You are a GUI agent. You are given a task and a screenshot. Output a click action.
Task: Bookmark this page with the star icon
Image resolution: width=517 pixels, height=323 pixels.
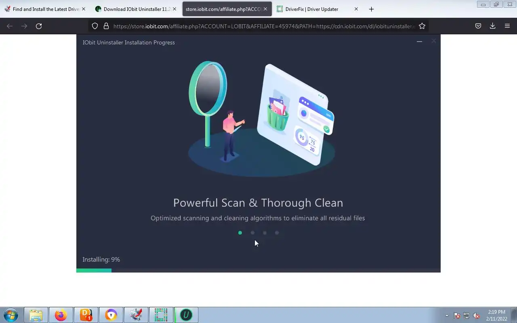point(422,26)
